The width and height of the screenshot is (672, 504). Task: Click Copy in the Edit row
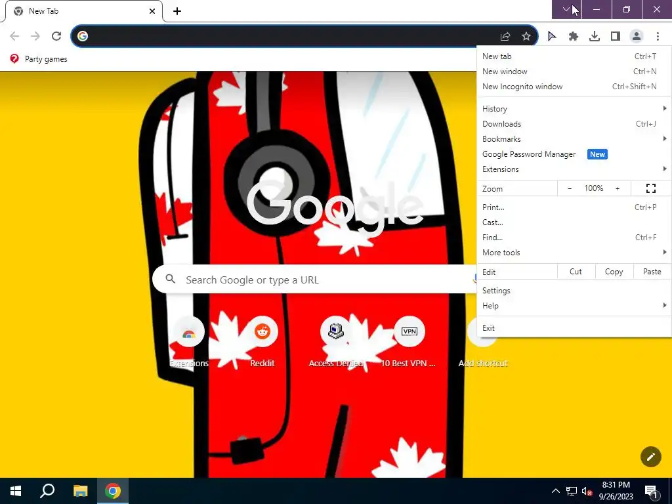click(x=614, y=272)
